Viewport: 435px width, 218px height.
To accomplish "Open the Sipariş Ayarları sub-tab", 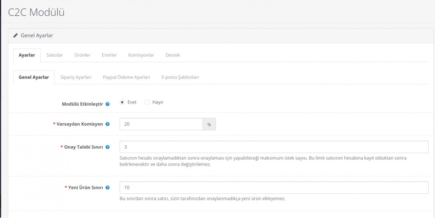I will [x=76, y=77].
